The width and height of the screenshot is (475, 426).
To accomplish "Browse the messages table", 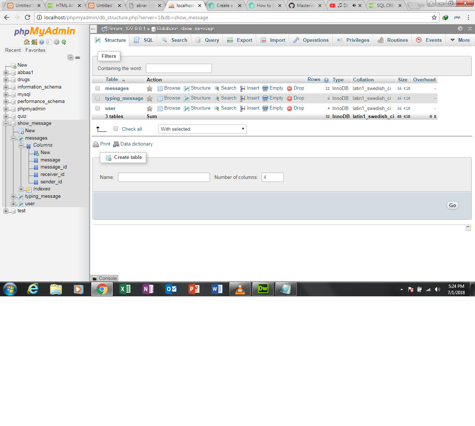I will [169, 88].
